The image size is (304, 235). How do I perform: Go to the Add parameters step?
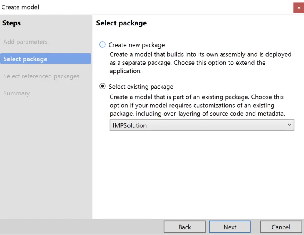coord(26,42)
